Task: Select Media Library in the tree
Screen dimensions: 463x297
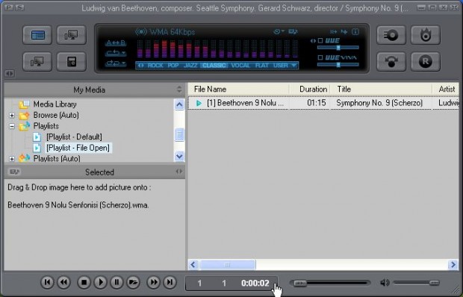Action: tap(55, 104)
